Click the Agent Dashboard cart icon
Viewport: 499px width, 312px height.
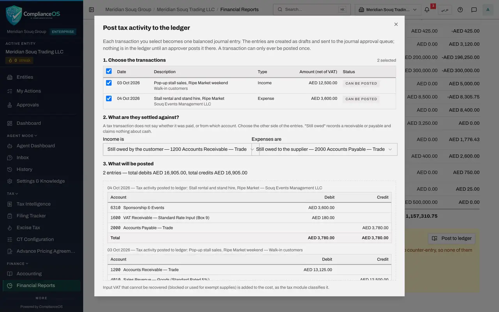10,146
